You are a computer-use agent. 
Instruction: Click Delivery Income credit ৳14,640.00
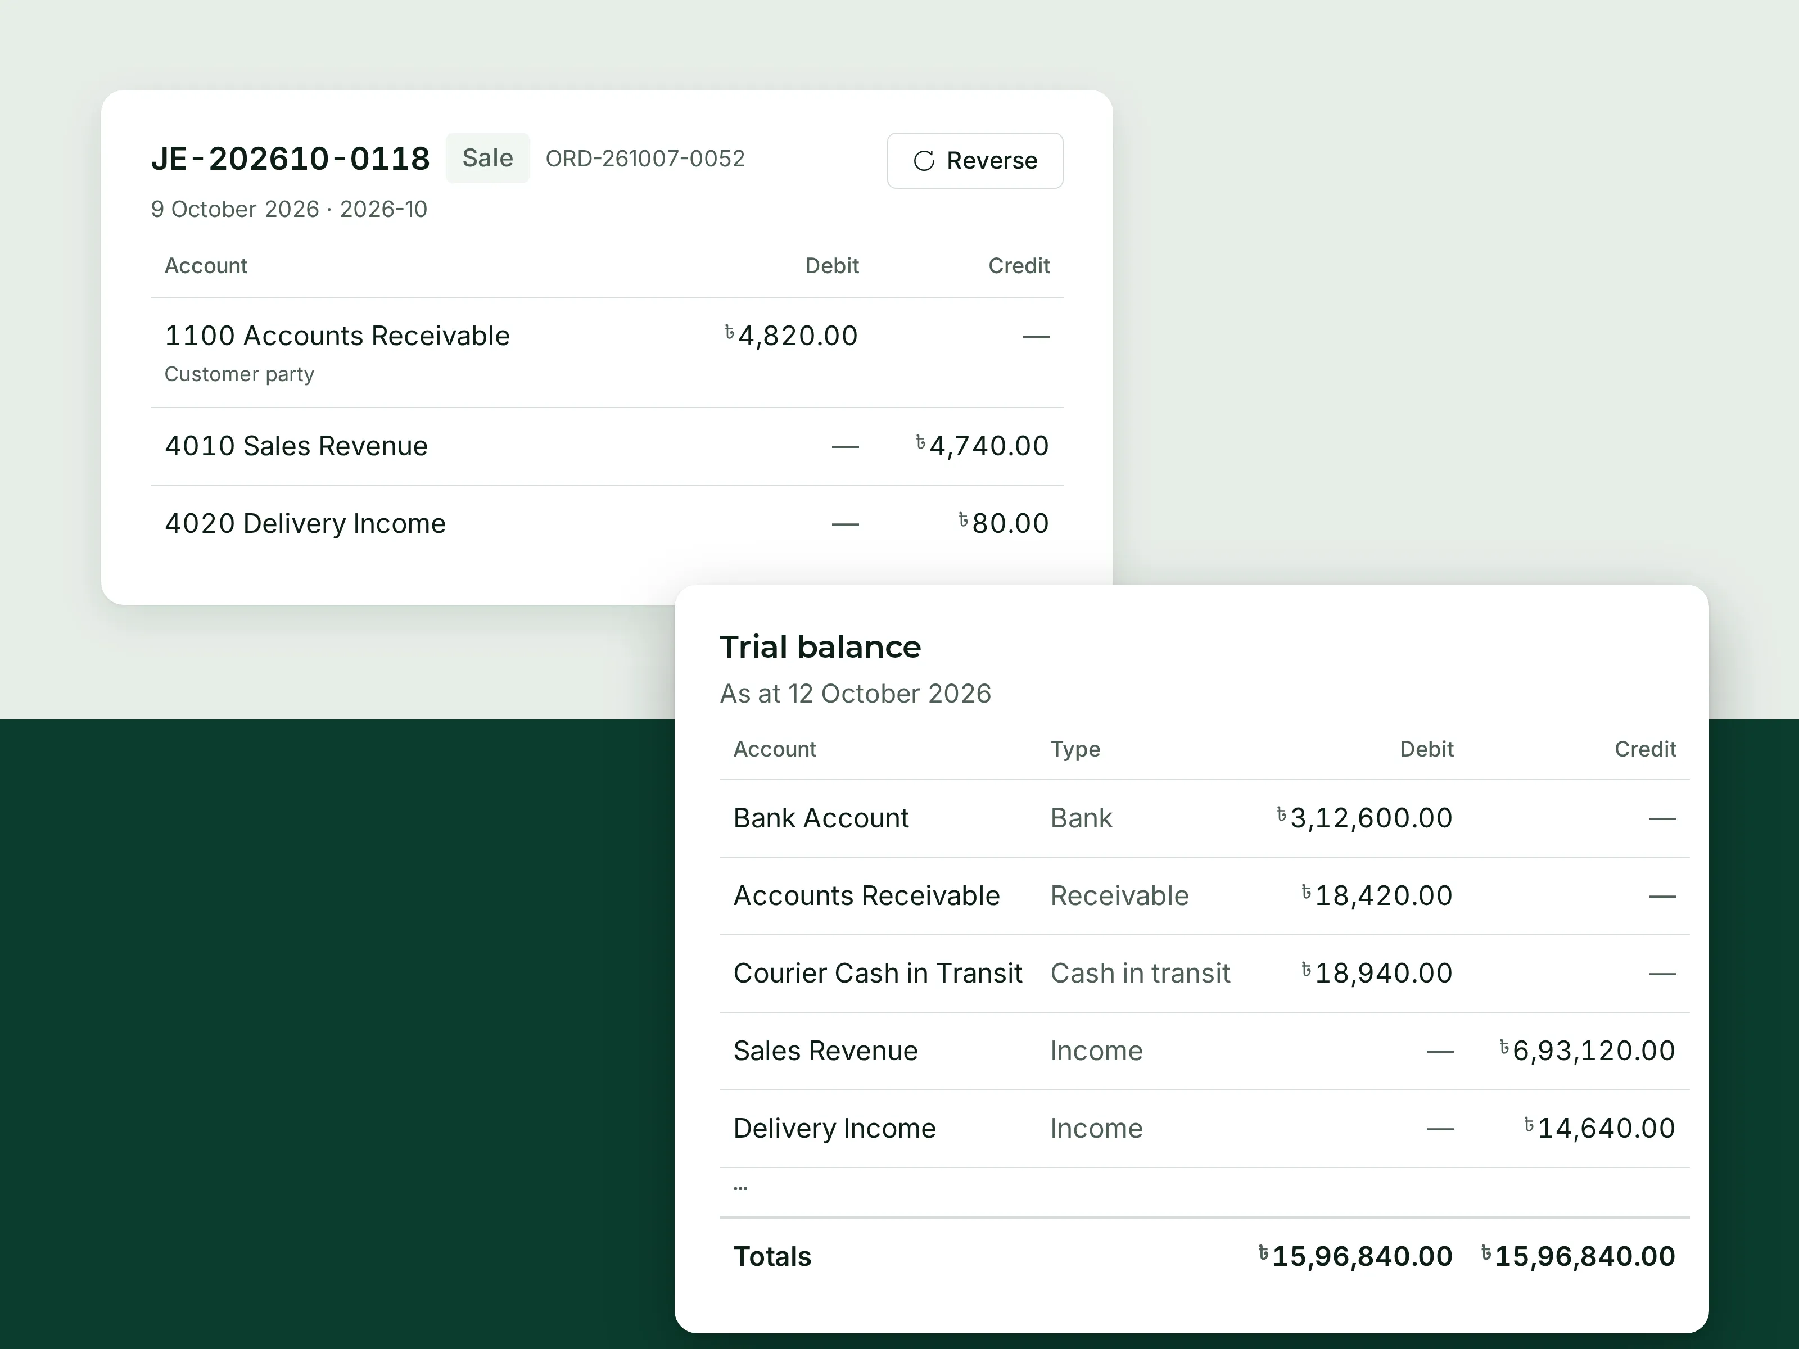(x=1599, y=1128)
